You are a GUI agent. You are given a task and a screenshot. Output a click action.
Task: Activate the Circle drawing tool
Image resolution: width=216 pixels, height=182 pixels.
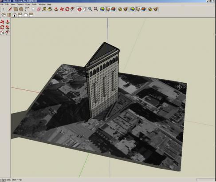click(x=21, y=9)
